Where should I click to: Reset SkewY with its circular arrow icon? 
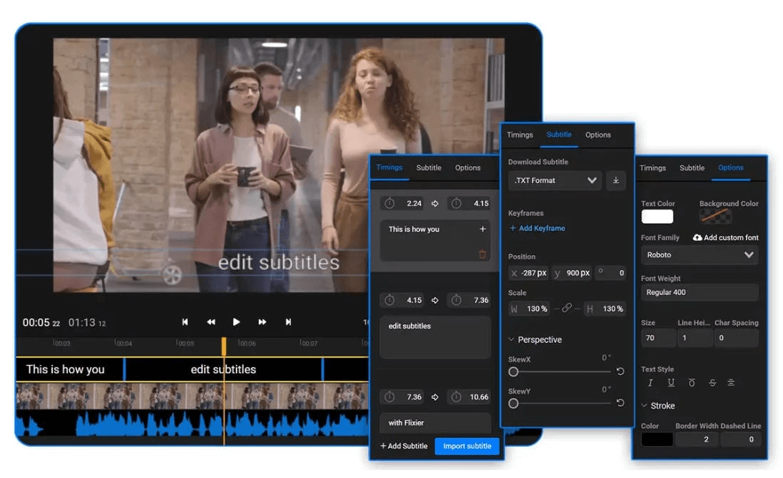[x=620, y=402]
